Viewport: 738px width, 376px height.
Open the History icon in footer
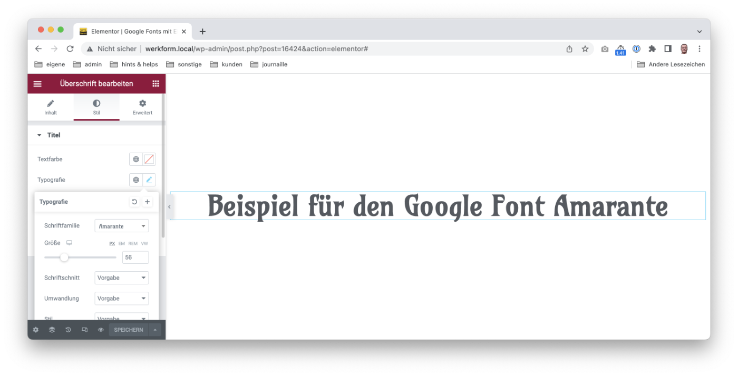pyautogui.click(x=68, y=330)
